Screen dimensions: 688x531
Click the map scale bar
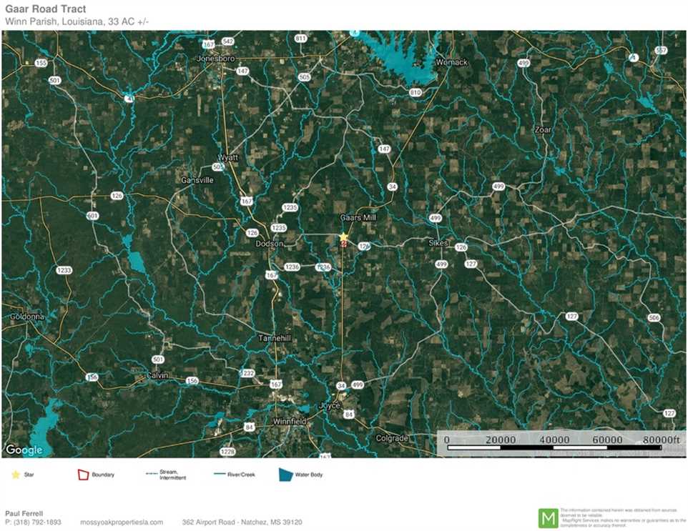point(554,447)
